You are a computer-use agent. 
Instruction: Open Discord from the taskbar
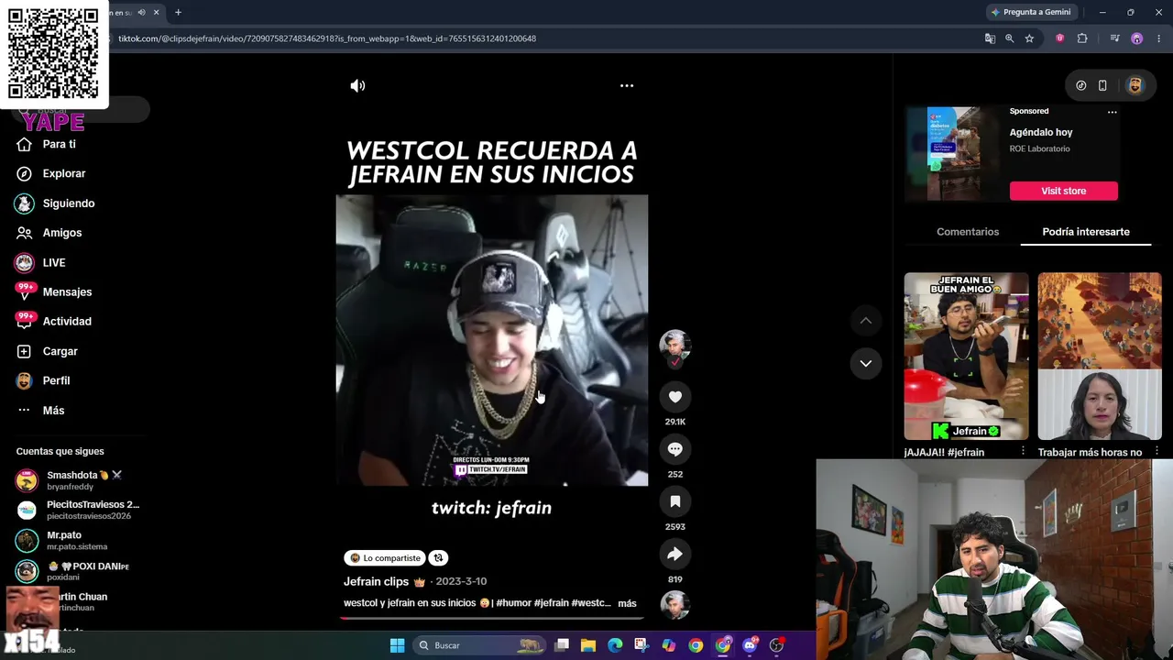[750, 645]
